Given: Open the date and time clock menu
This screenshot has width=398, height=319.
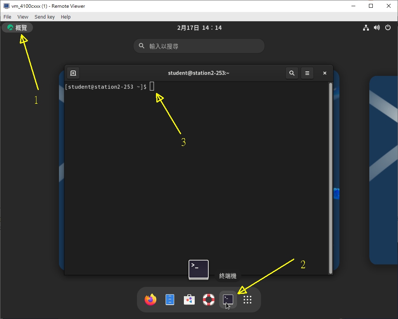Looking at the screenshot, I should 199,28.
